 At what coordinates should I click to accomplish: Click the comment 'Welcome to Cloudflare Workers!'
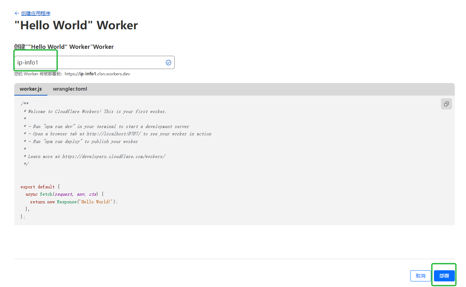[95, 112]
